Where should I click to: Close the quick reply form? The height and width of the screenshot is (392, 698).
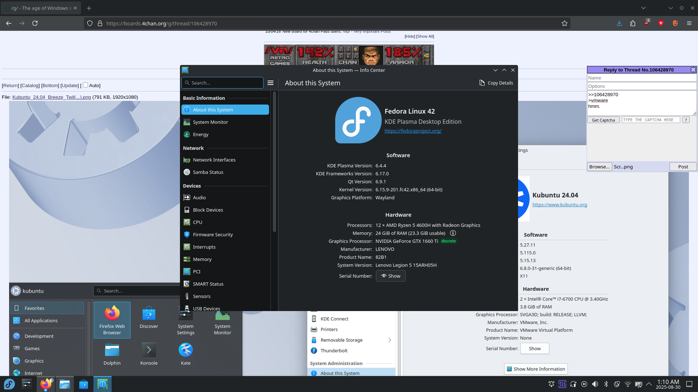(x=693, y=70)
